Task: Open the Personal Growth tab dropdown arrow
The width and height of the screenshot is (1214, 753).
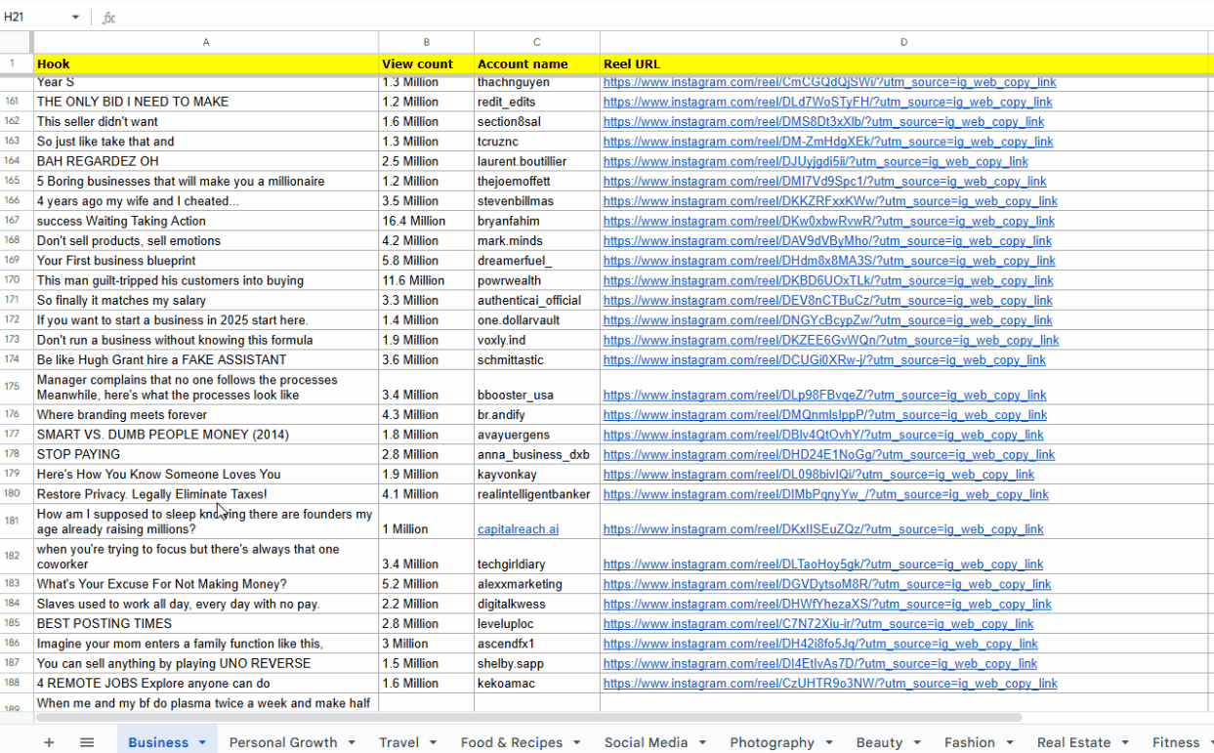Action: 352,742
